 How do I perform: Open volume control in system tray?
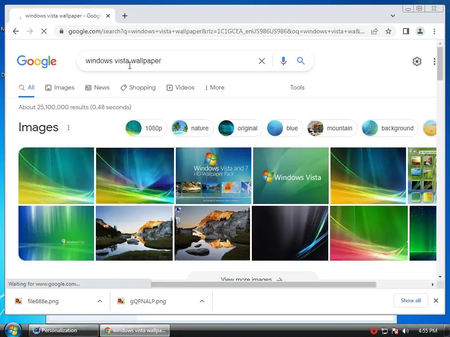pos(406,331)
